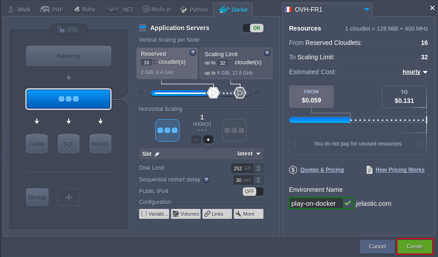
Task: Switch to the Python tab
Action: [x=194, y=9]
